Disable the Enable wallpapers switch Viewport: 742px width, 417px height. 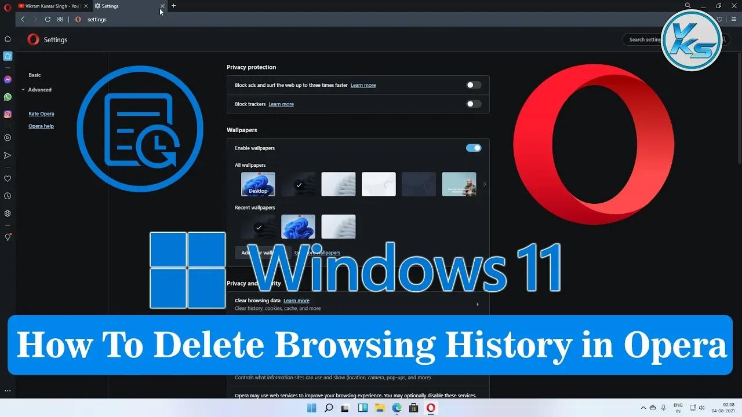pyautogui.click(x=474, y=148)
